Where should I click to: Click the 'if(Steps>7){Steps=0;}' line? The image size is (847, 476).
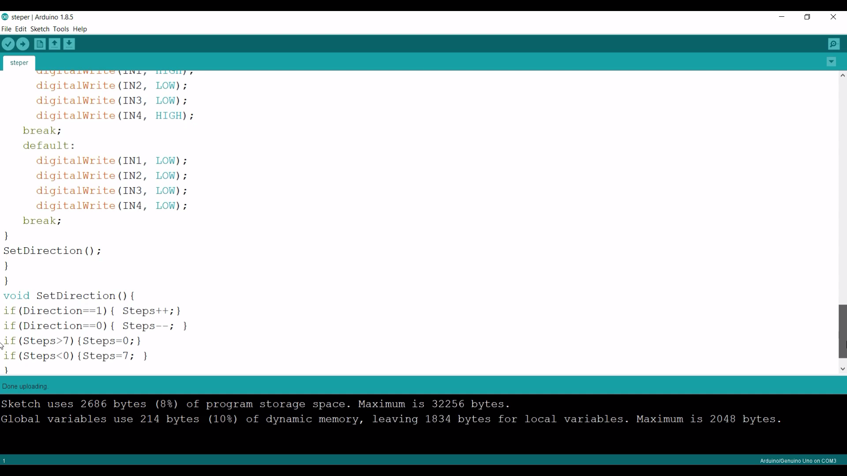click(x=72, y=341)
